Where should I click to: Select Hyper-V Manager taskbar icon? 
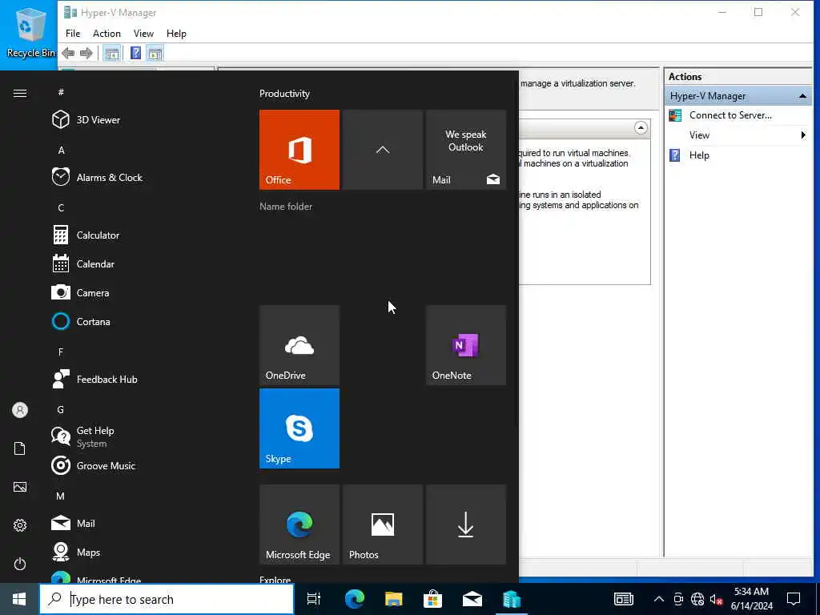point(512,599)
